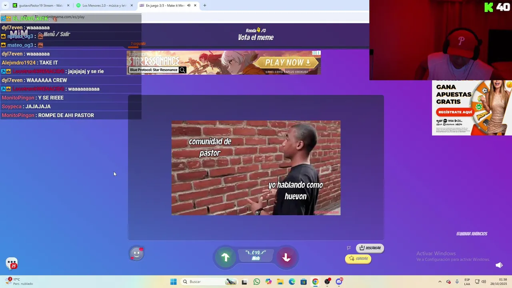The image size is (512, 288).
Task: Open the Windows Start menu
Action: click(x=174, y=282)
